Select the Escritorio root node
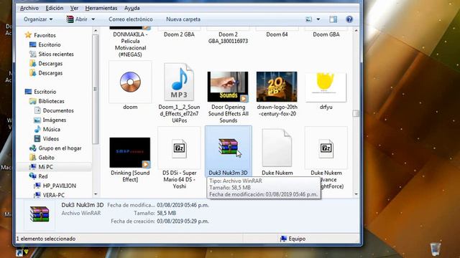 [40, 92]
